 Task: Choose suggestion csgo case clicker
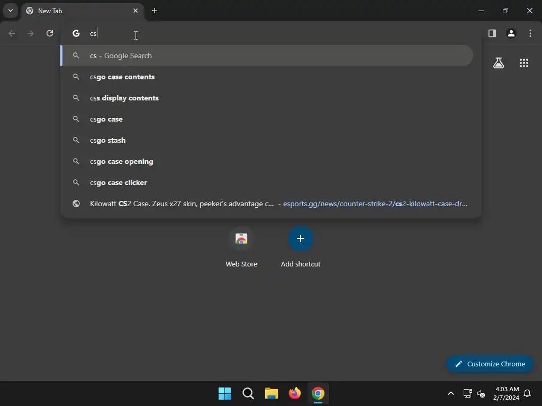267,182
